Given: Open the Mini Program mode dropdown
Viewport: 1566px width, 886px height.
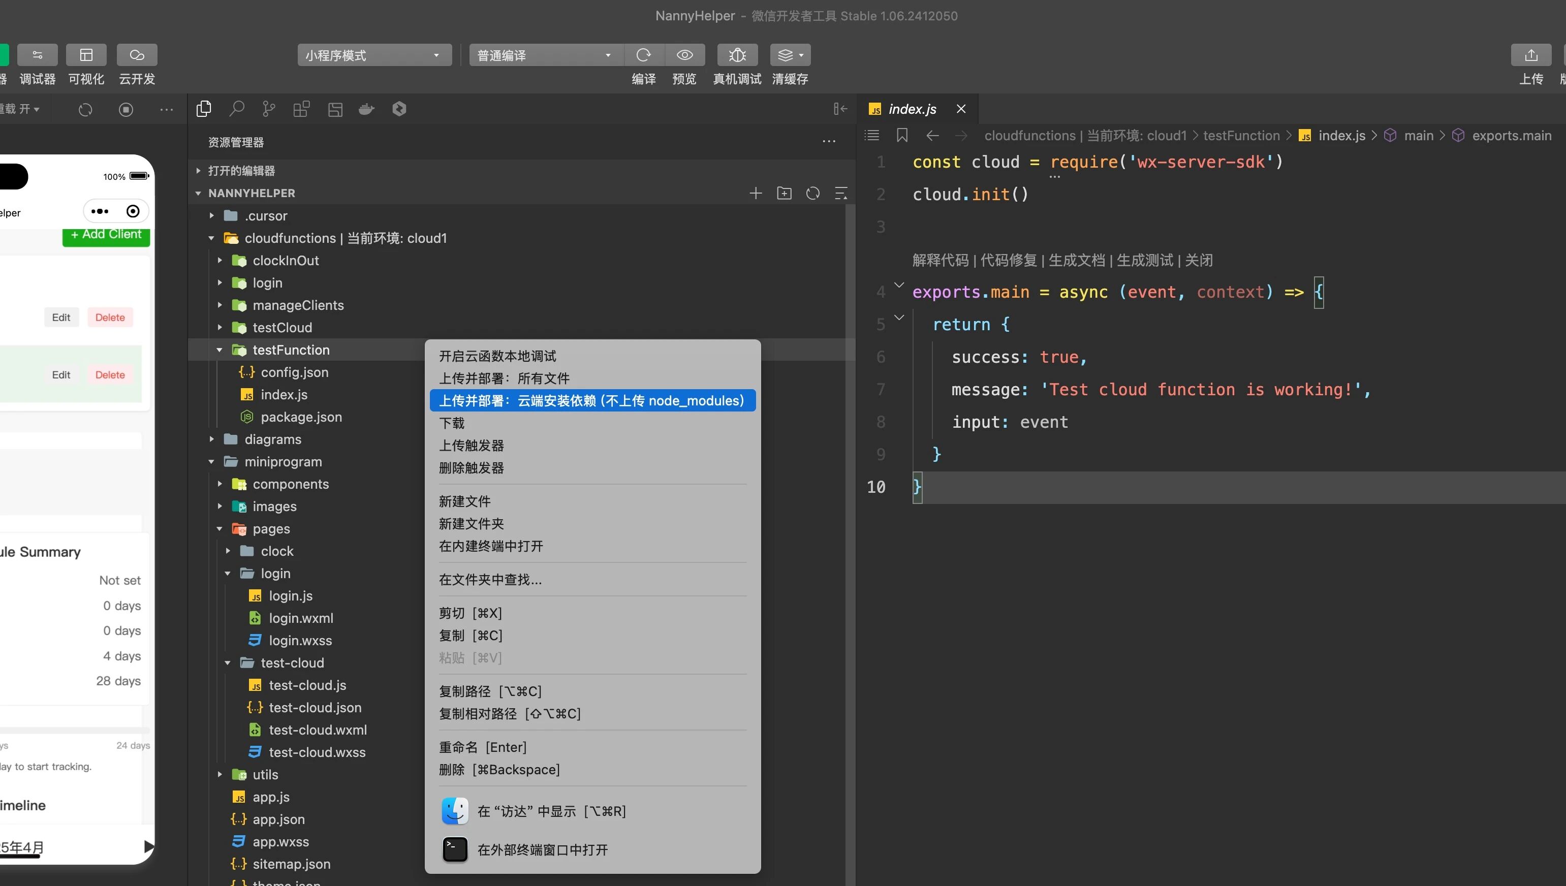Looking at the screenshot, I should pos(373,55).
